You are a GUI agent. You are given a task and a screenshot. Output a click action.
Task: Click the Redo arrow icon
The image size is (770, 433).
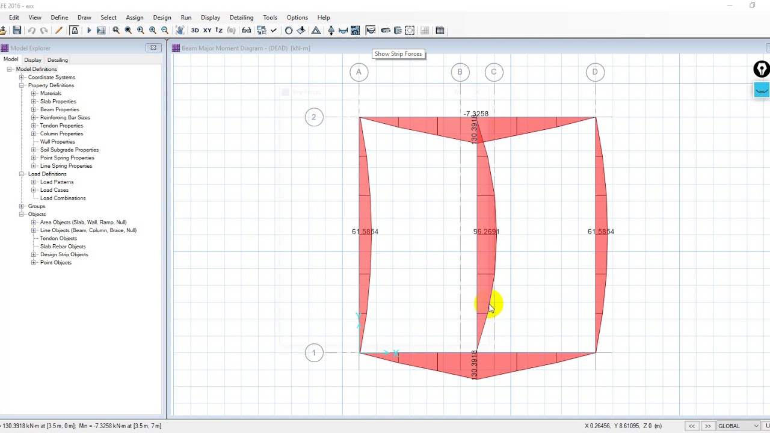point(44,31)
